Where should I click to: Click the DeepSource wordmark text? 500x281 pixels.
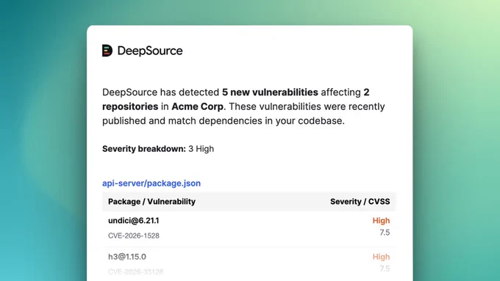pyautogui.click(x=150, y=51)
